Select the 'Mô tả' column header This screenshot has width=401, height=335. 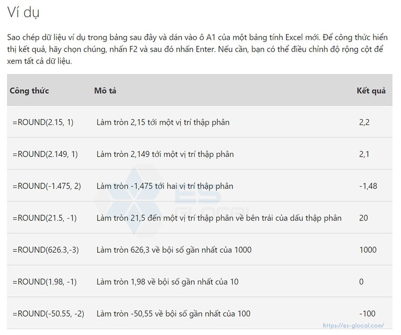105,90
